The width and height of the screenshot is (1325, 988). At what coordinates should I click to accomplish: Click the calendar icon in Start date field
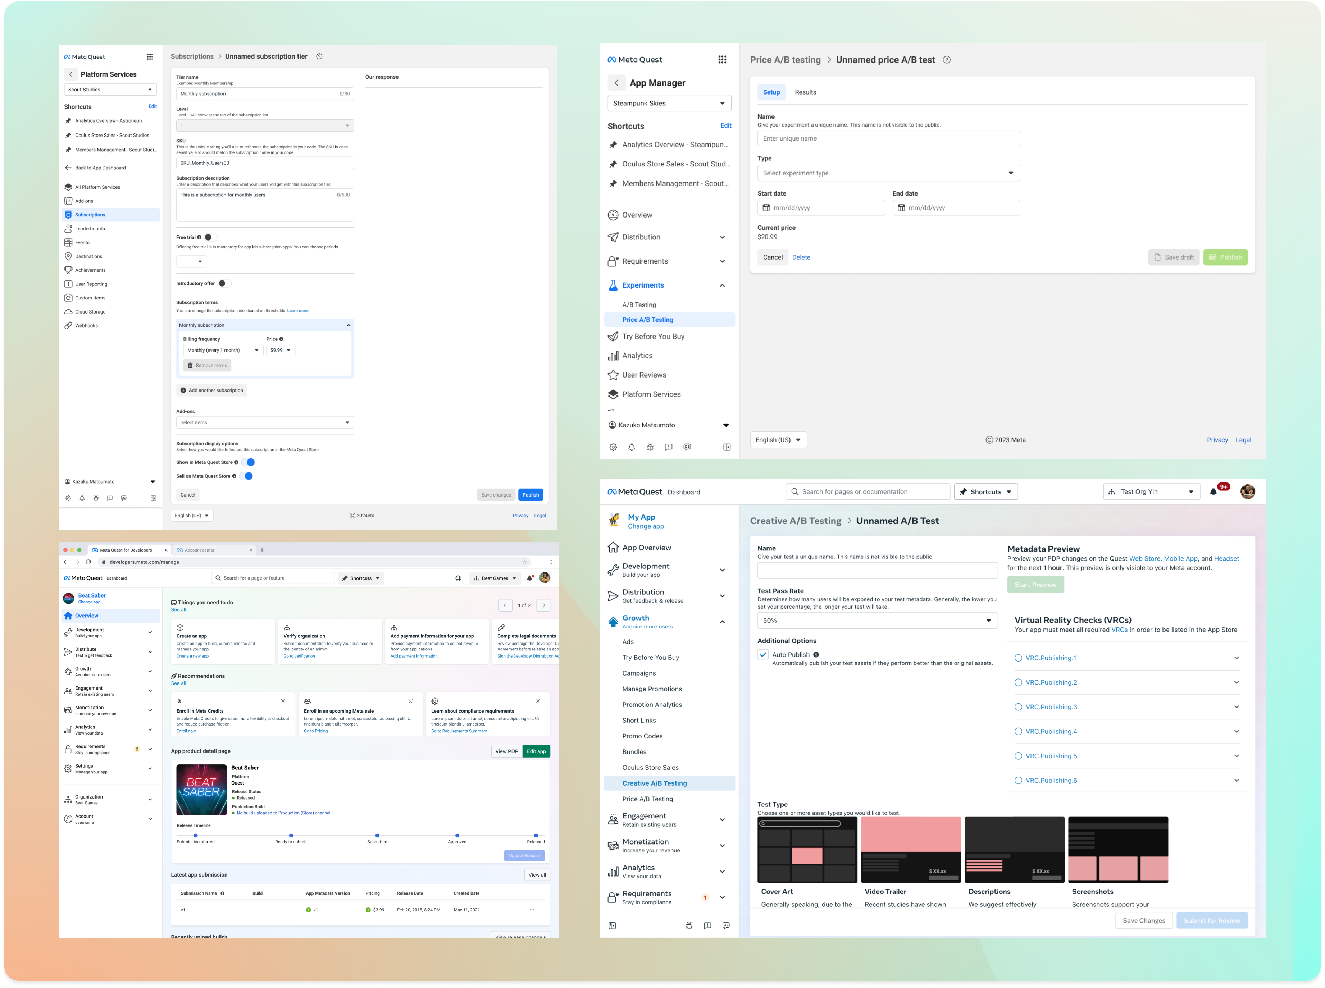(x=766, y=208)
